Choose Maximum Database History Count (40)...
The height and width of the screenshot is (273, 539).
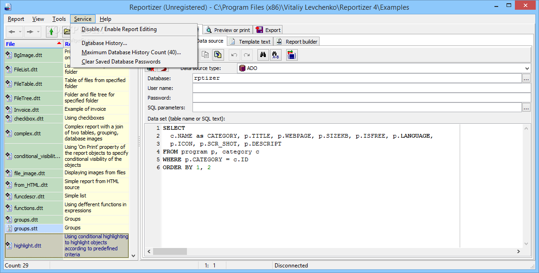[x=131, y=52]
